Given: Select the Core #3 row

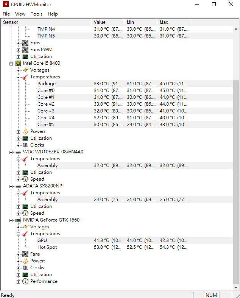Looking at the screenshot, I should (135, 111).
